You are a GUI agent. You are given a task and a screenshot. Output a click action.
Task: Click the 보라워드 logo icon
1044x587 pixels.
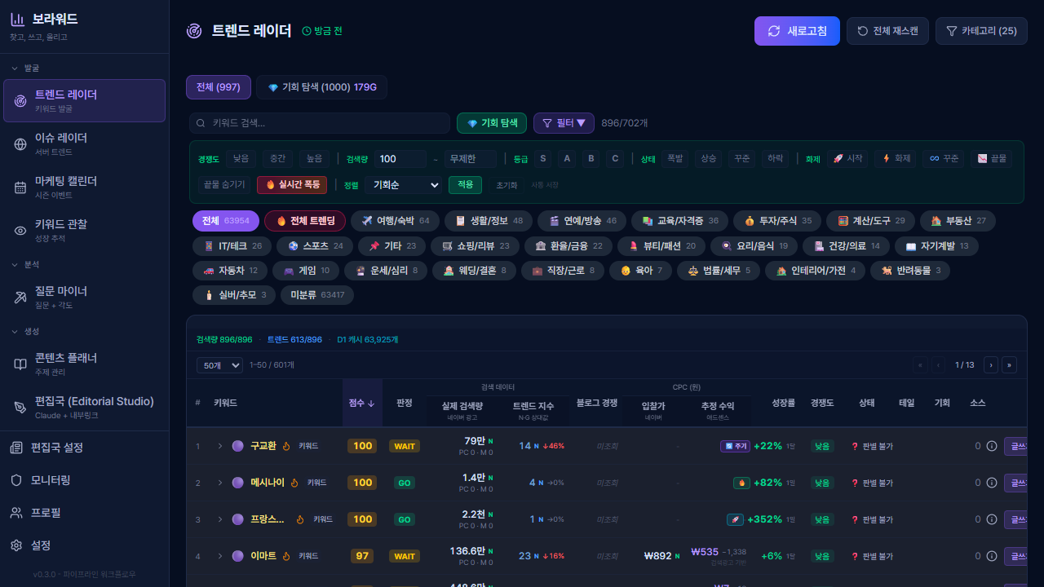point(17,20)
